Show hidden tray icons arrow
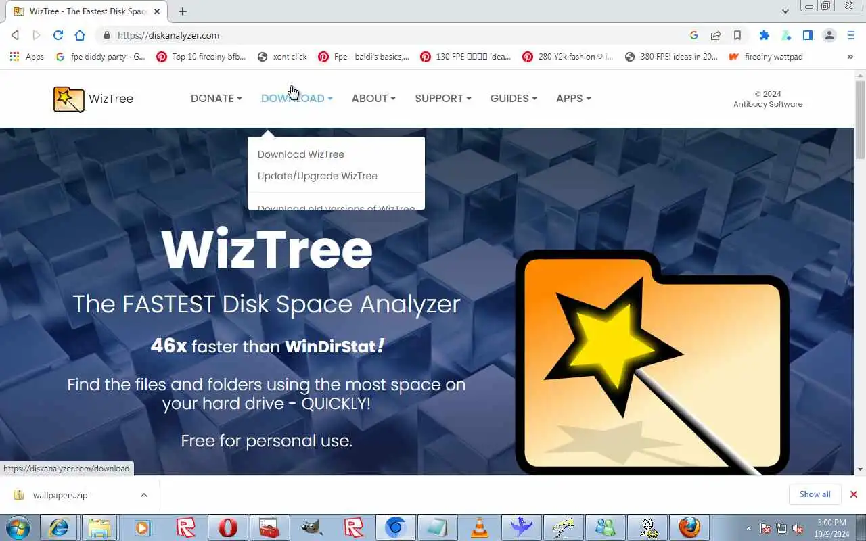Screen dimensions: 866x541 coord(748,528)
